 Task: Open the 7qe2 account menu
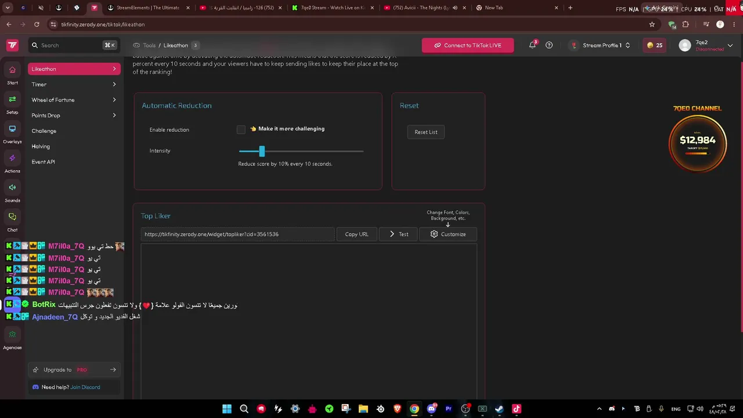(x=705, y=45)
